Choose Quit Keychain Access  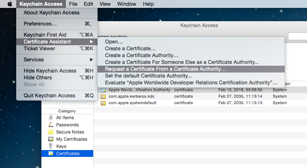(x=57, y=95)
